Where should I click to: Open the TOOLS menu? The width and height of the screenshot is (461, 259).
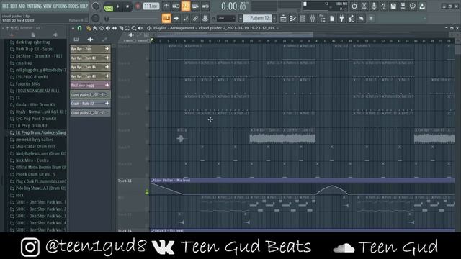pyautogui.click(x=73, y=6)
